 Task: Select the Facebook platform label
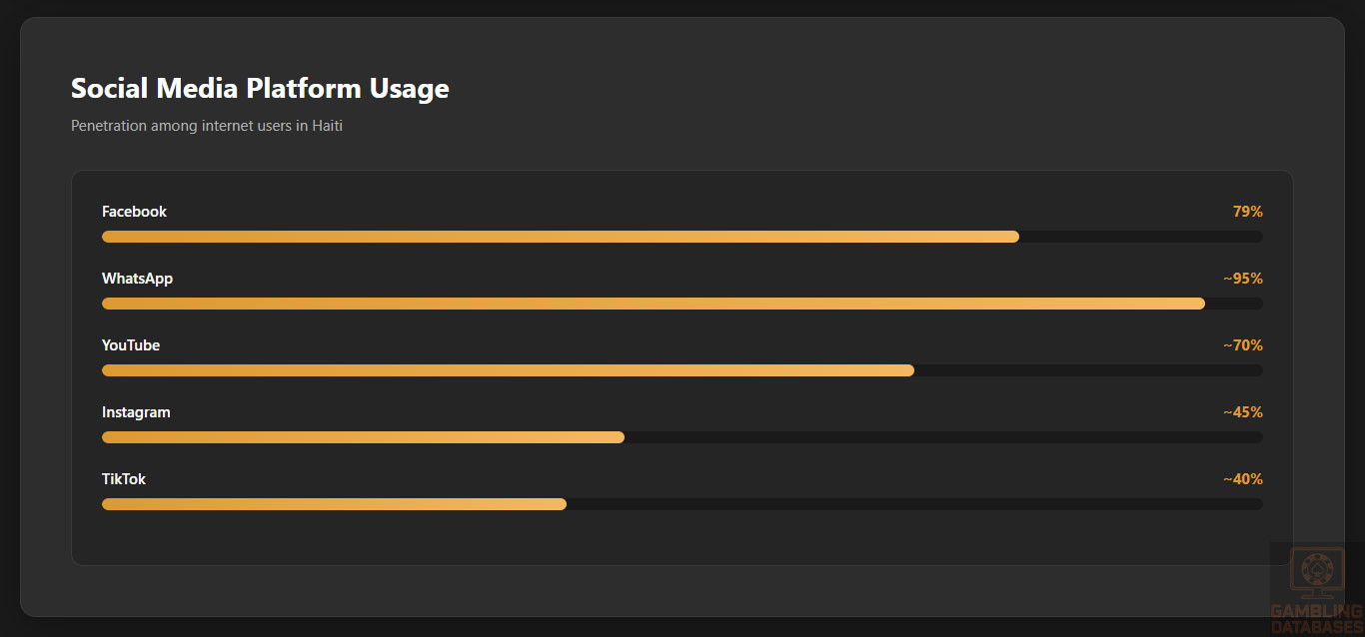coord(134,212)
